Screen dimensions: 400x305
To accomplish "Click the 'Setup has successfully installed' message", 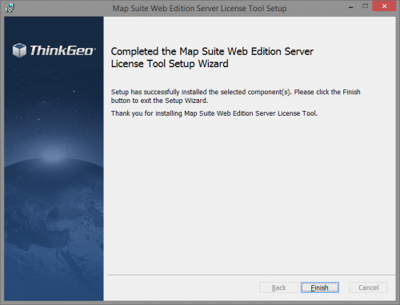I will click(235, 92).
